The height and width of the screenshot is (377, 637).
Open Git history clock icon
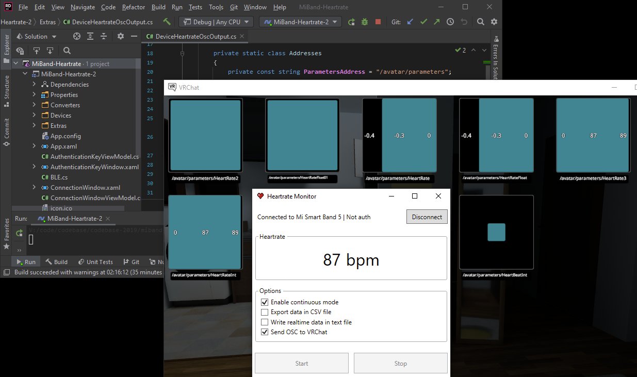tap(450, 22)
